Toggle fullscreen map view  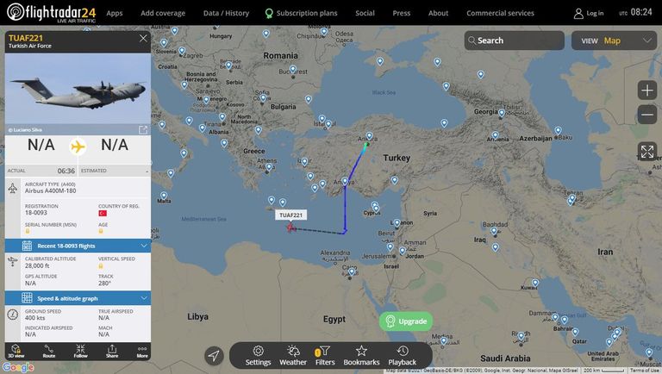point(646,152)
